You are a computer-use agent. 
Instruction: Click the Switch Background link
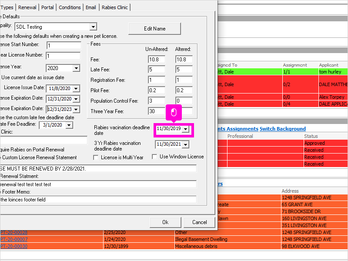[282, 129]
